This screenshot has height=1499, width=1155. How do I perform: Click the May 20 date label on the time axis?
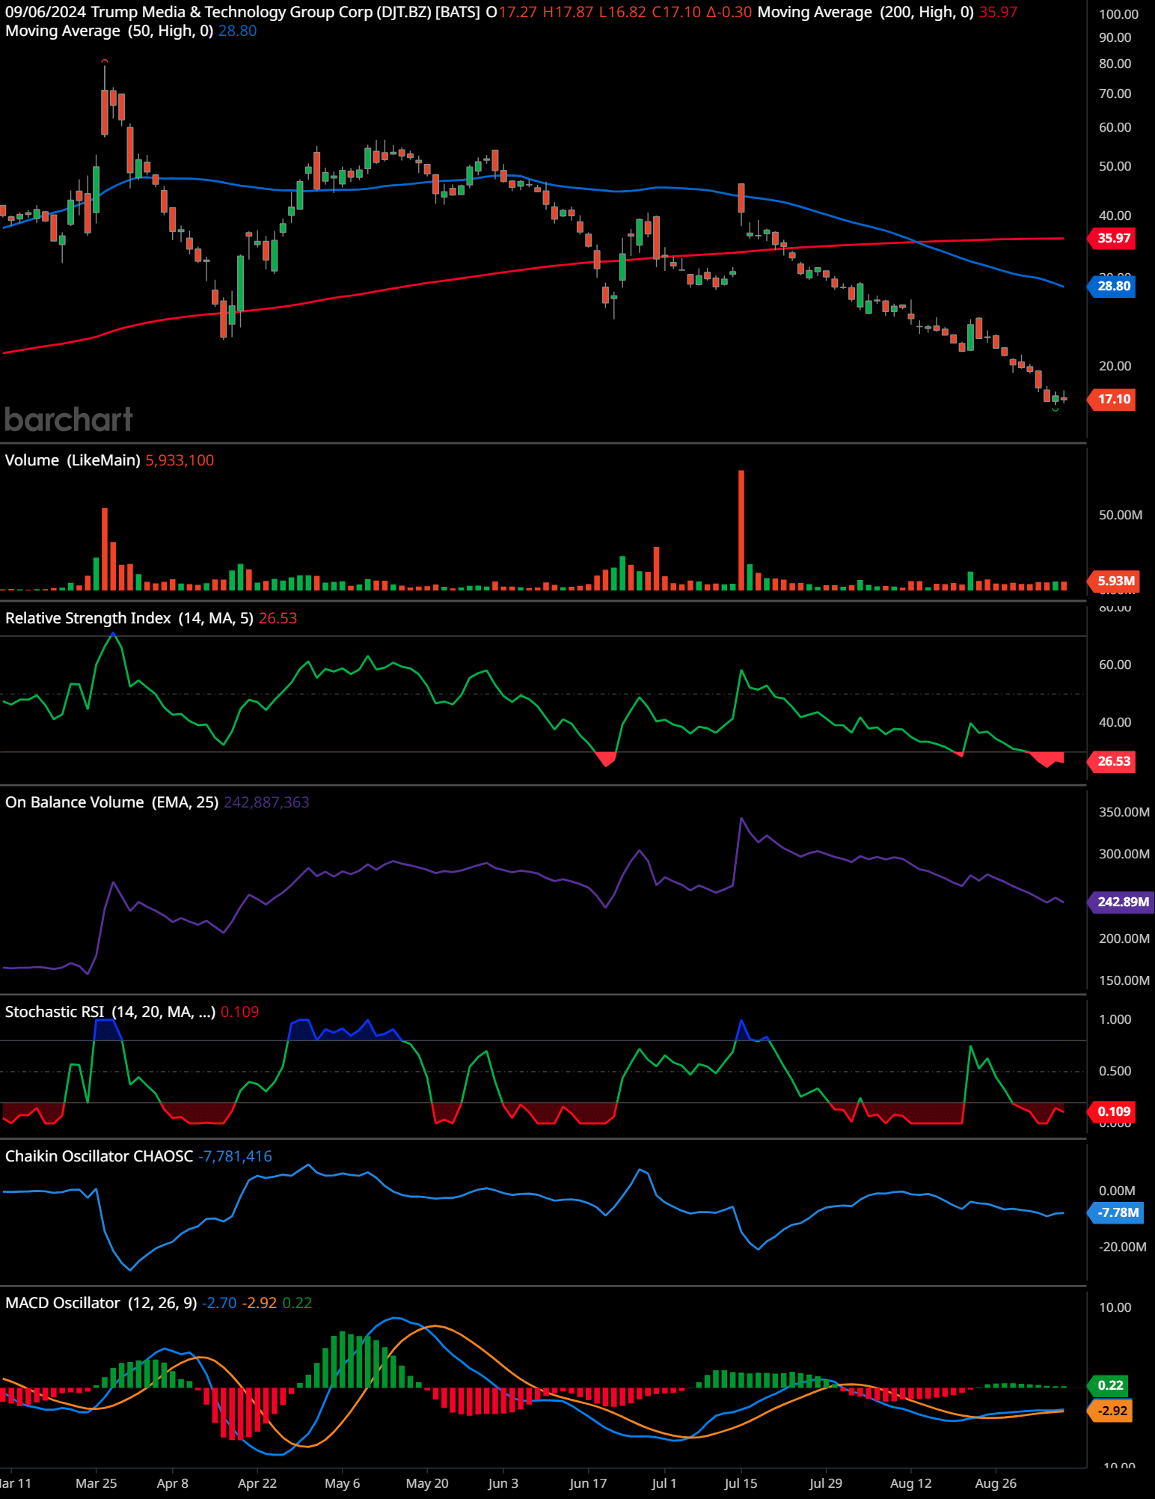click(x=427, y=1483)
